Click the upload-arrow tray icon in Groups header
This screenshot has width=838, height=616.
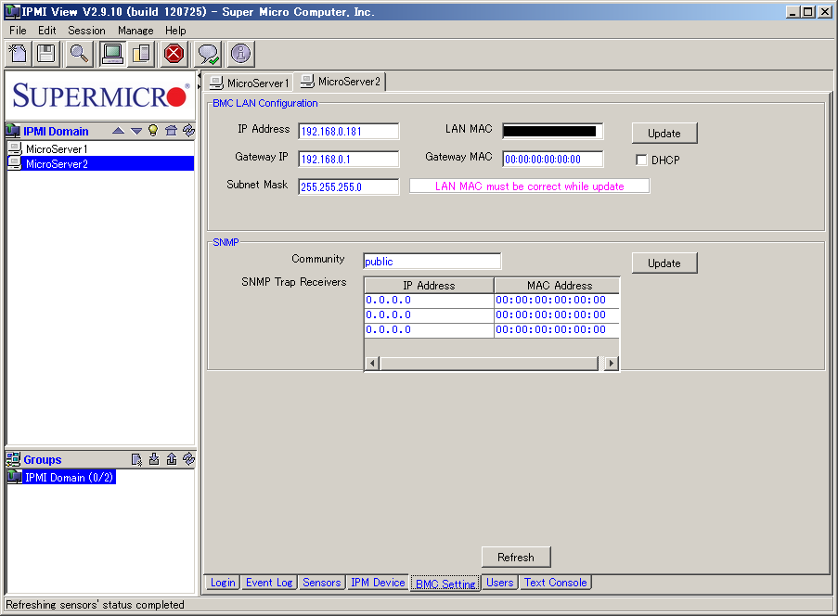click(172, 459)
